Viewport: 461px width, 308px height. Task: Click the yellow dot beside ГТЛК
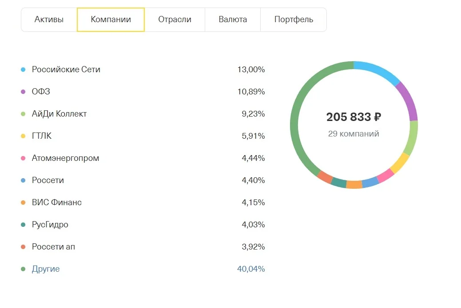tap(23, 136)
